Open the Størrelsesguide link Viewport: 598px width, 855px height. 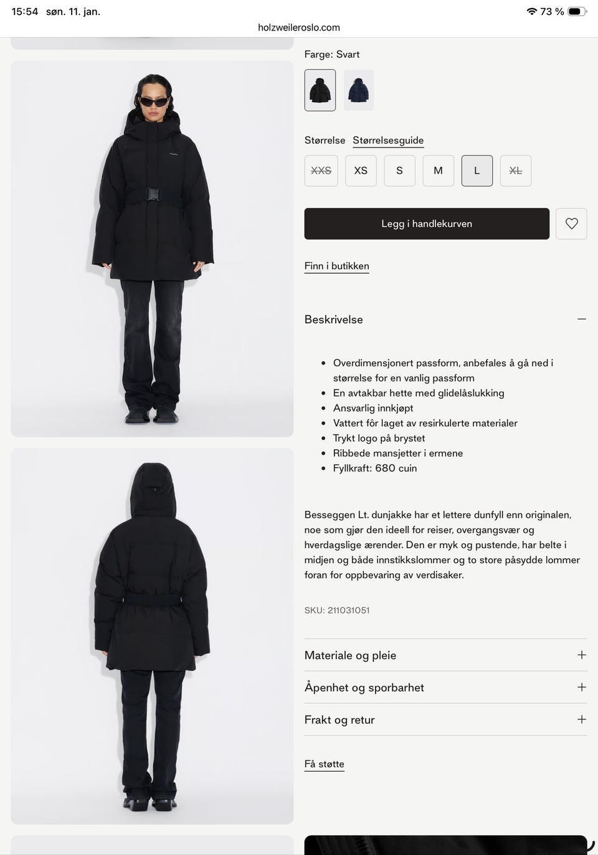[x=388, y=141]
